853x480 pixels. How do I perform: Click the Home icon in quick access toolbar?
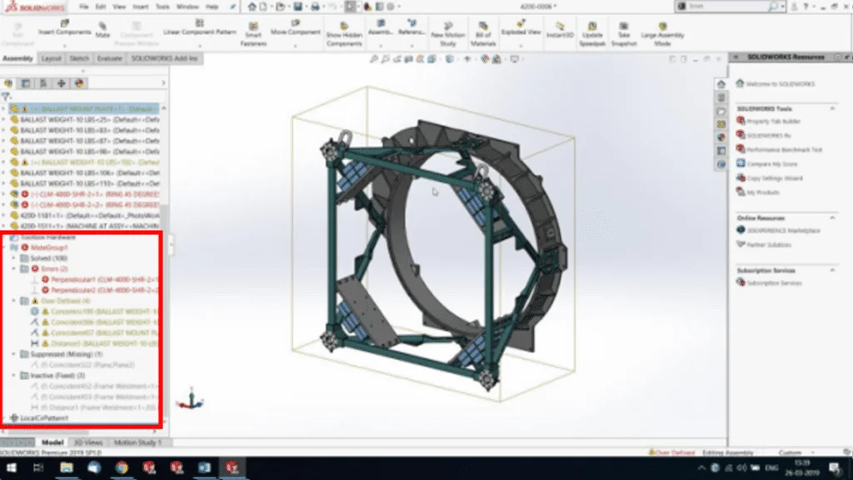coord(252,7)
